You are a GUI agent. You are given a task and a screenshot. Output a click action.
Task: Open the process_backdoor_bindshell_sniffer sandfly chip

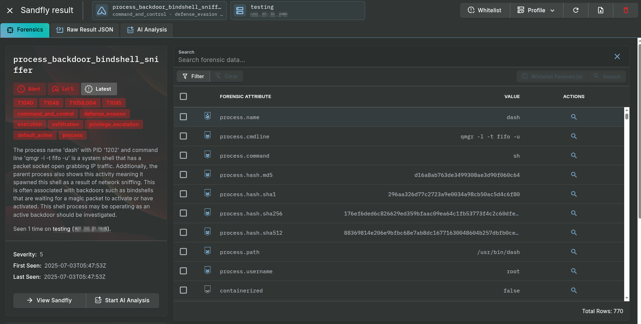click(159, 11)
